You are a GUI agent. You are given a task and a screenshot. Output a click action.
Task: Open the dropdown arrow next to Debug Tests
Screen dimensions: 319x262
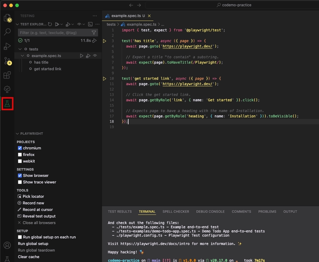[73, 24]
